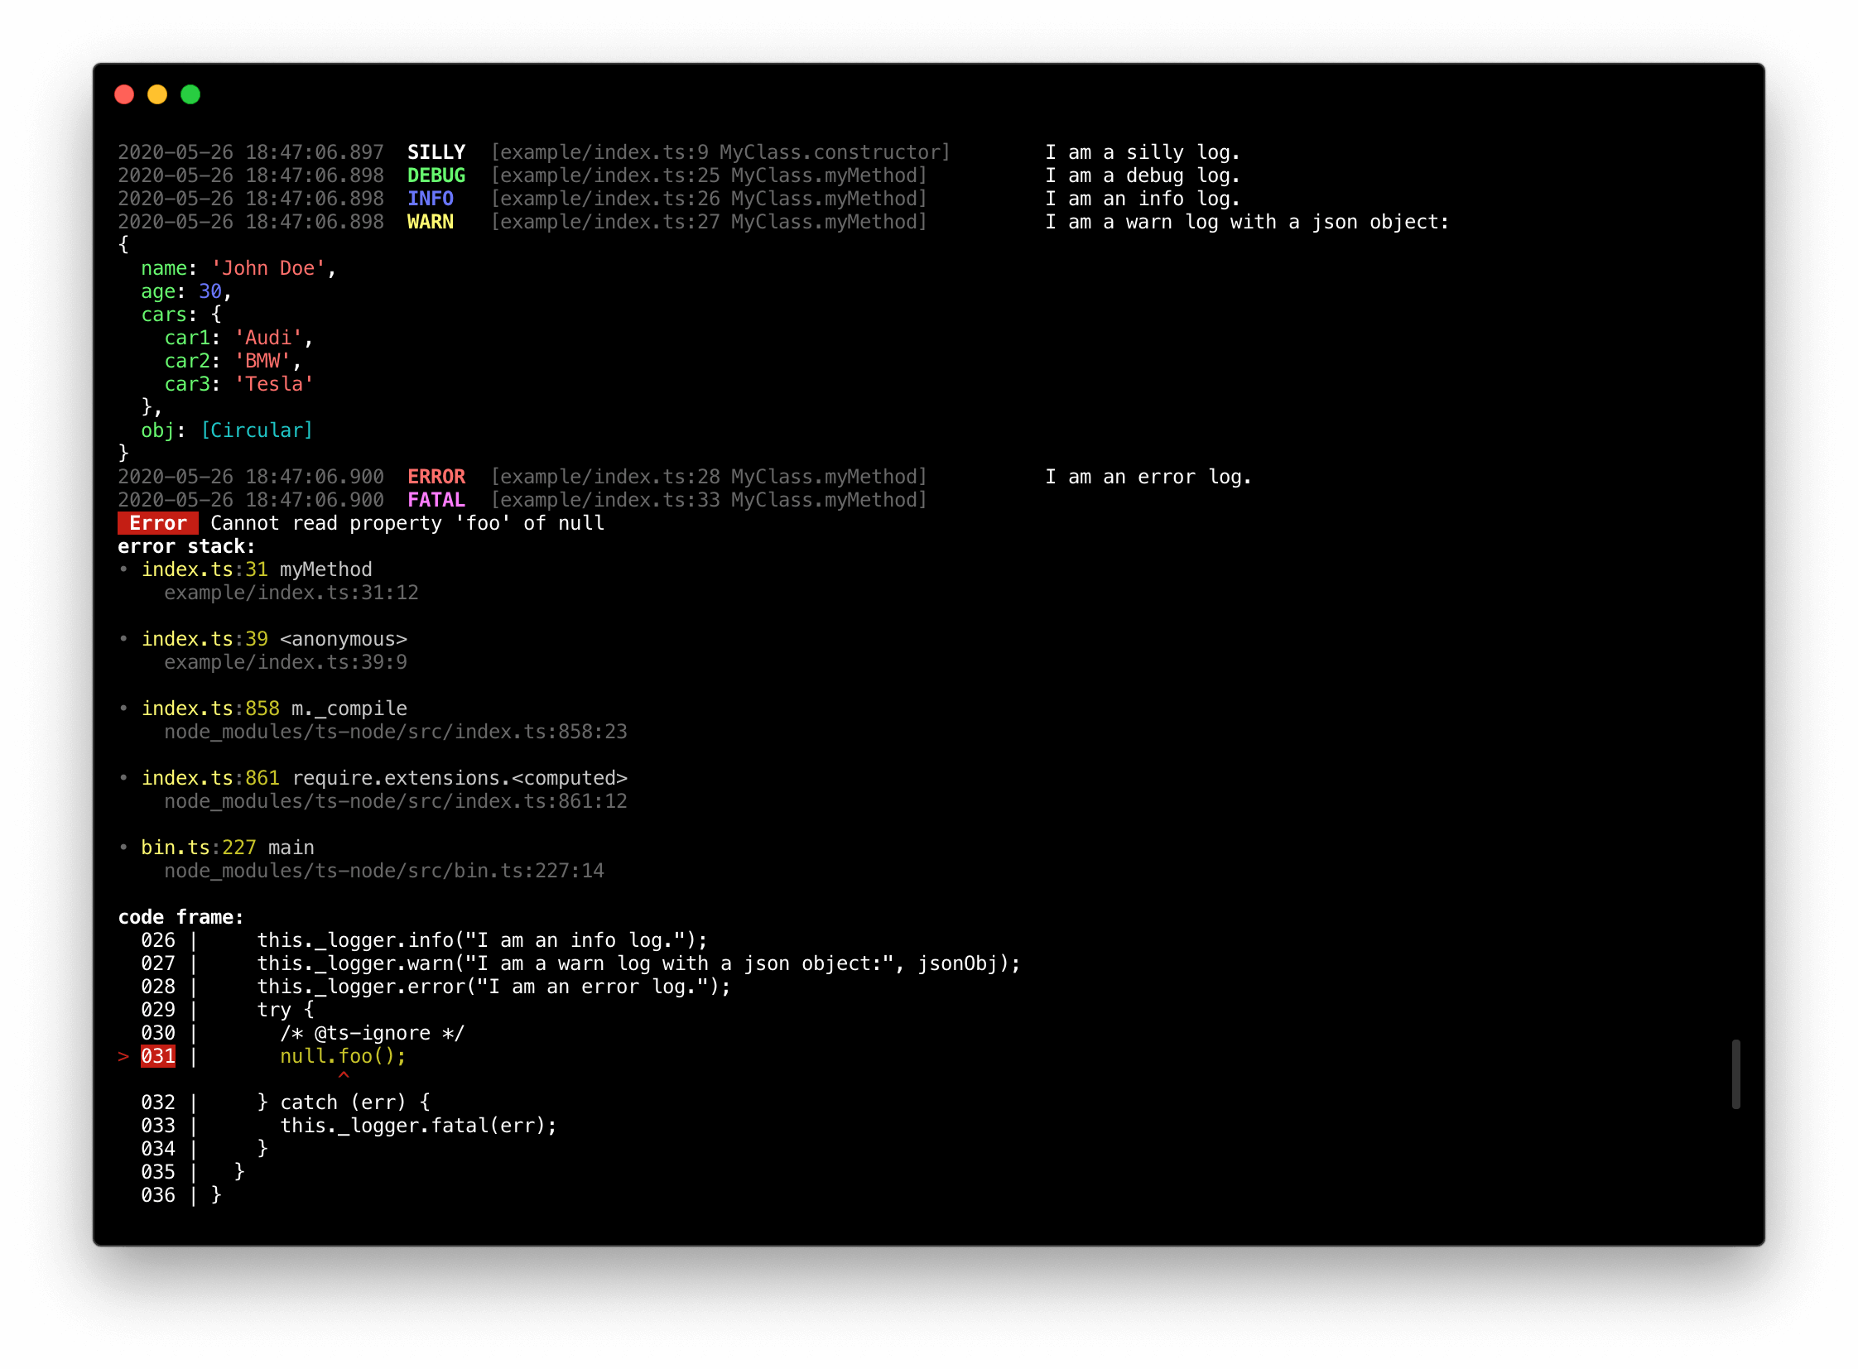Click the INFO log level indicator
Image resolution: width=1858 pixels, height=1369 pixels.
[433, 199]
